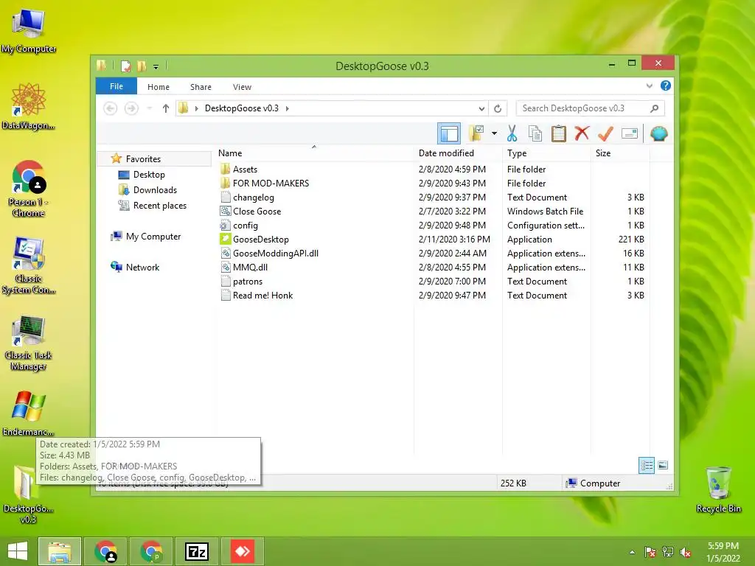Open AnyDesk red taskbar icon

[242, 551]
